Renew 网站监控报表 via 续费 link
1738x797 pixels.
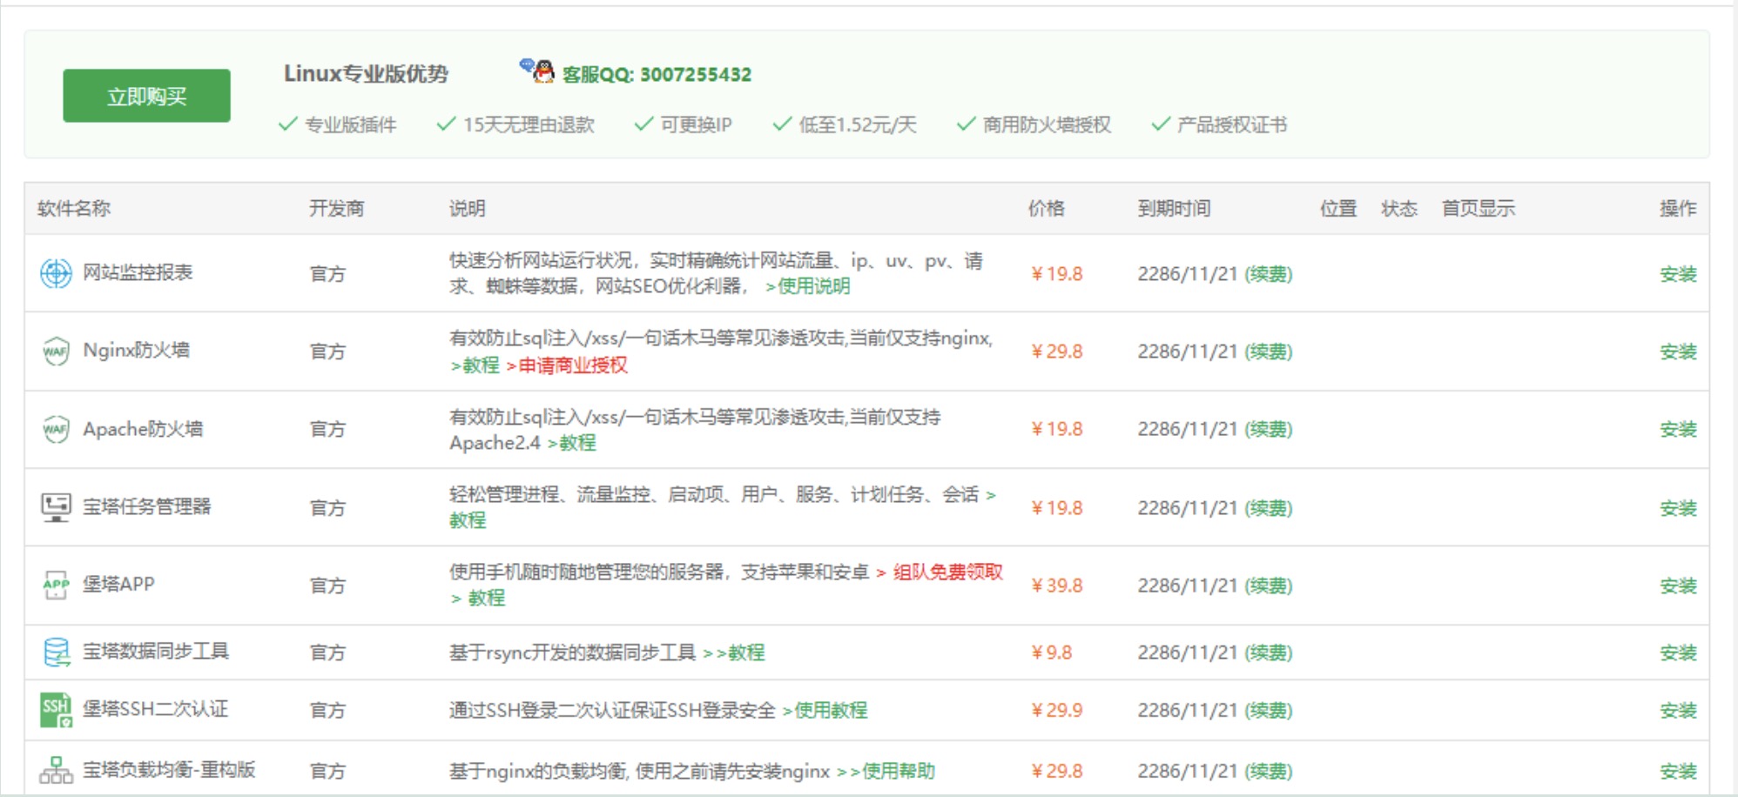(x=1269, y=274)
